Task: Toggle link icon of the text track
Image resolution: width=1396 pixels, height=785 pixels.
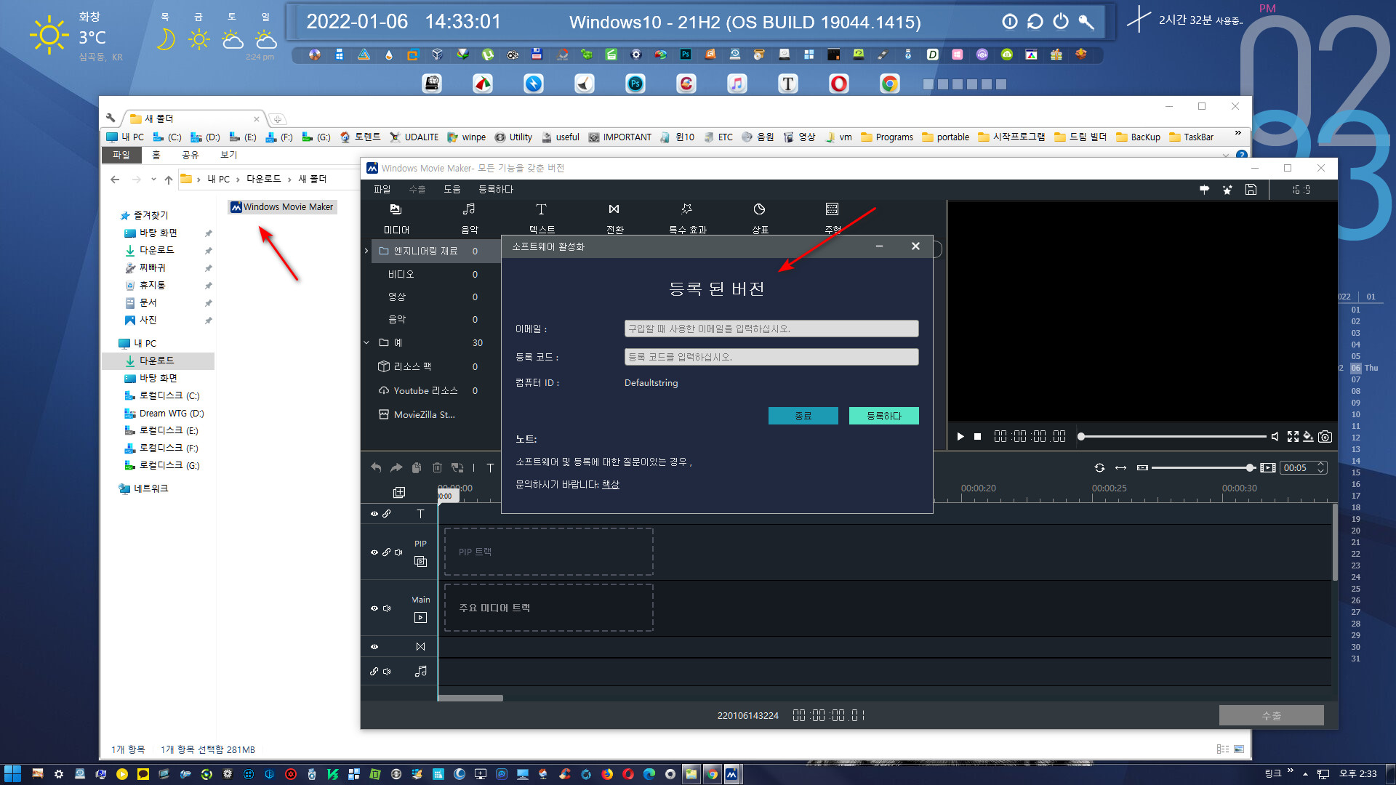Action: pos(387,514)
